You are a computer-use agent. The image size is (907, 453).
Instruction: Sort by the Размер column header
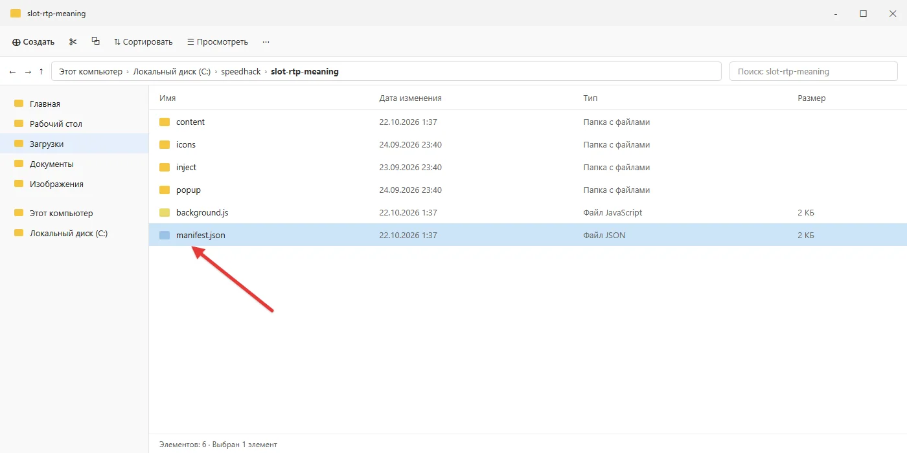[812, 98]
